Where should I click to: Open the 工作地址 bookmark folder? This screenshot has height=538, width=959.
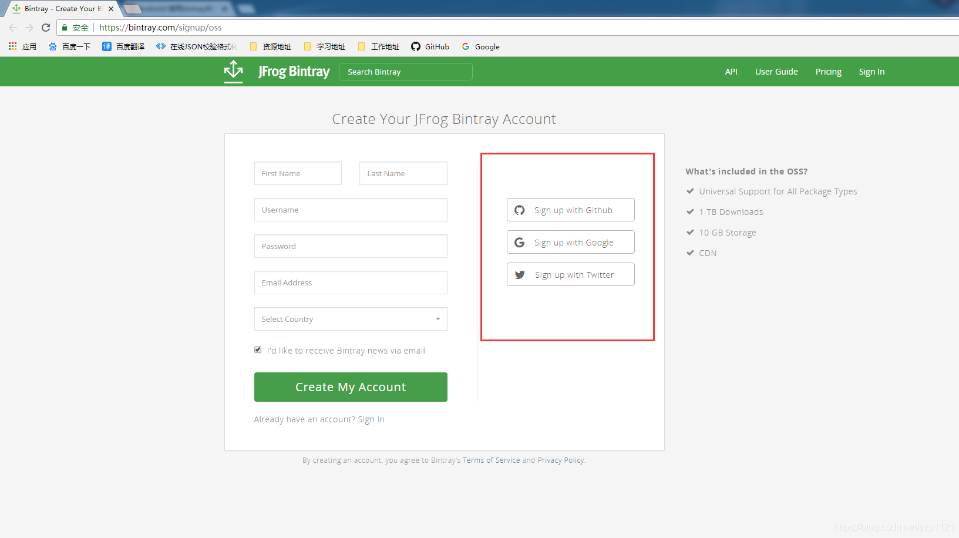pos(378,46)
